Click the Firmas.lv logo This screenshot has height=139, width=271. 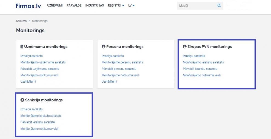[x=28, y=6]
